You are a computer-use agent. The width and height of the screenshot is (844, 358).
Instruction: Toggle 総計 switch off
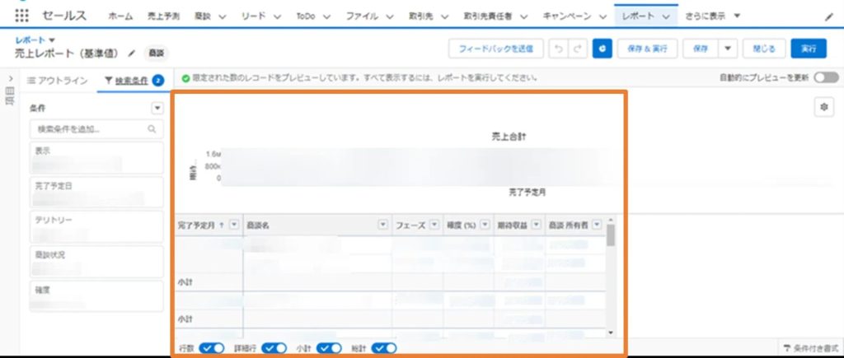point(384,348)
